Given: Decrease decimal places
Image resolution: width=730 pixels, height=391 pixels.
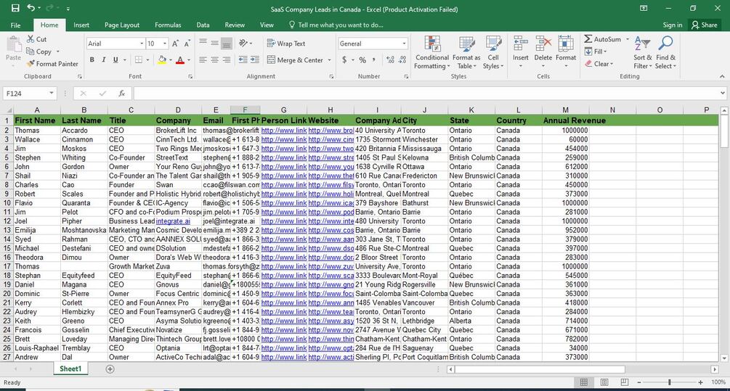Looking at the screenshot, I should click(402, 59).
